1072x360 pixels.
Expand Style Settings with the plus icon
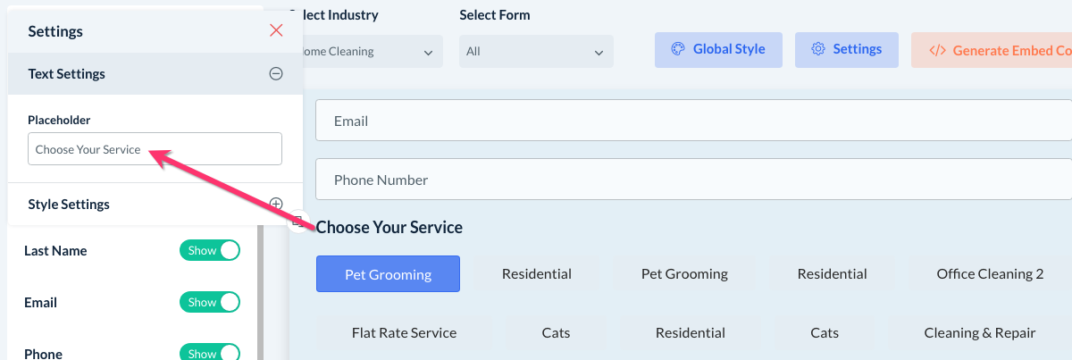276,204
